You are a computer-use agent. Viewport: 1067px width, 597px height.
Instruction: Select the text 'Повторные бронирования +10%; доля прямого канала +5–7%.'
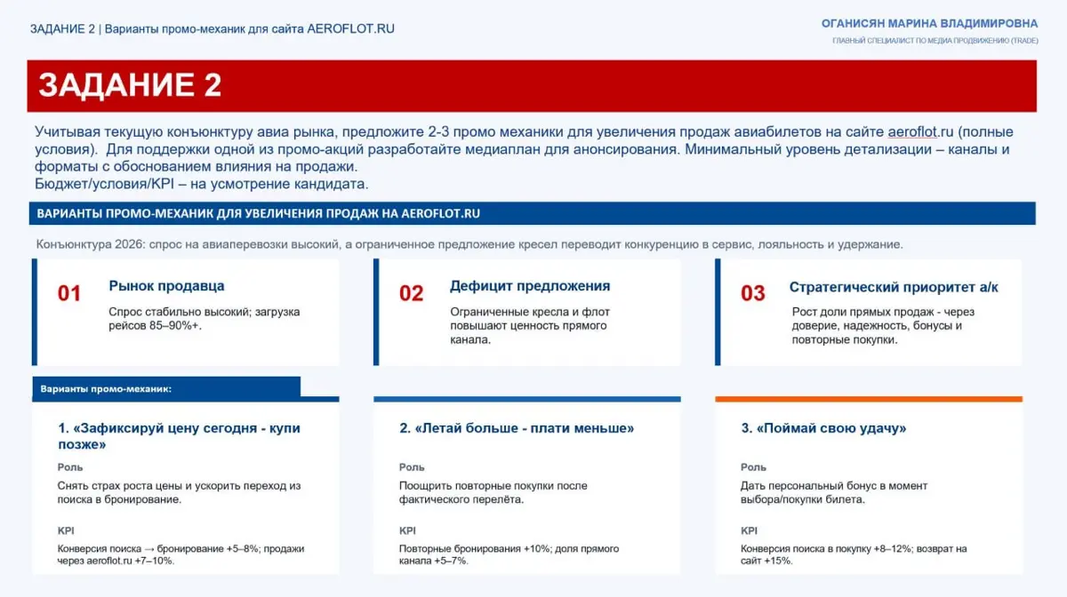[509, 554]
